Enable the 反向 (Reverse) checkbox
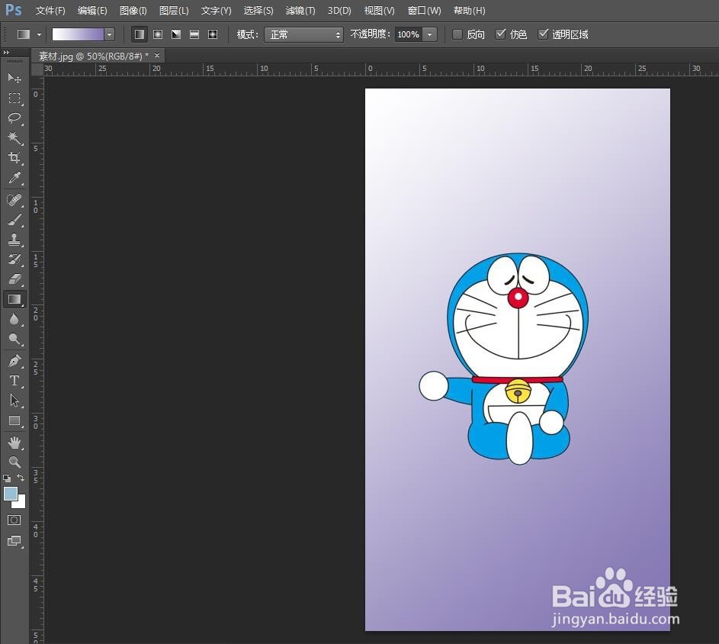This screenshot has height=644, width=719. click(x=457, y=34)
